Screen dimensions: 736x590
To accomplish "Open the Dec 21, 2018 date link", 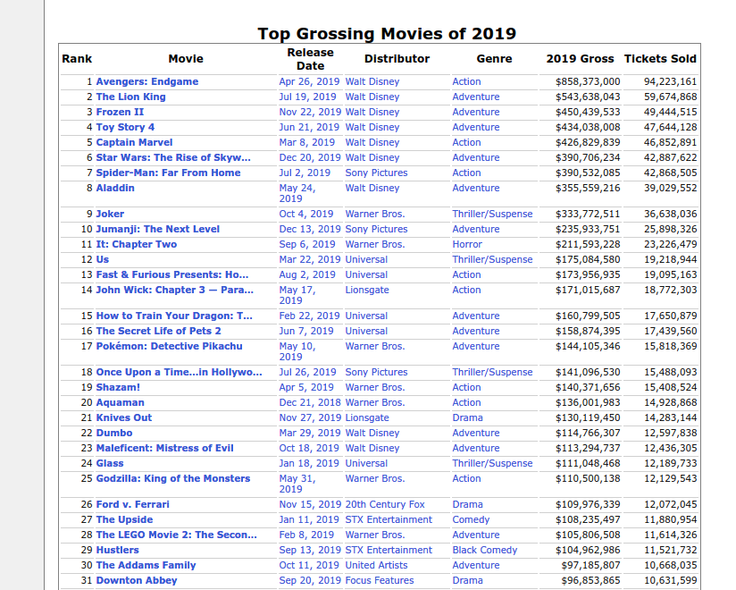I will tap(310, 402).
